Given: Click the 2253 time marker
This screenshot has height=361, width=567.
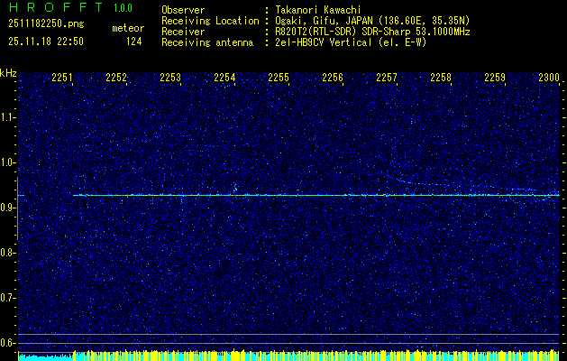Looking at the screenshot, I should [x=170, y=79].
